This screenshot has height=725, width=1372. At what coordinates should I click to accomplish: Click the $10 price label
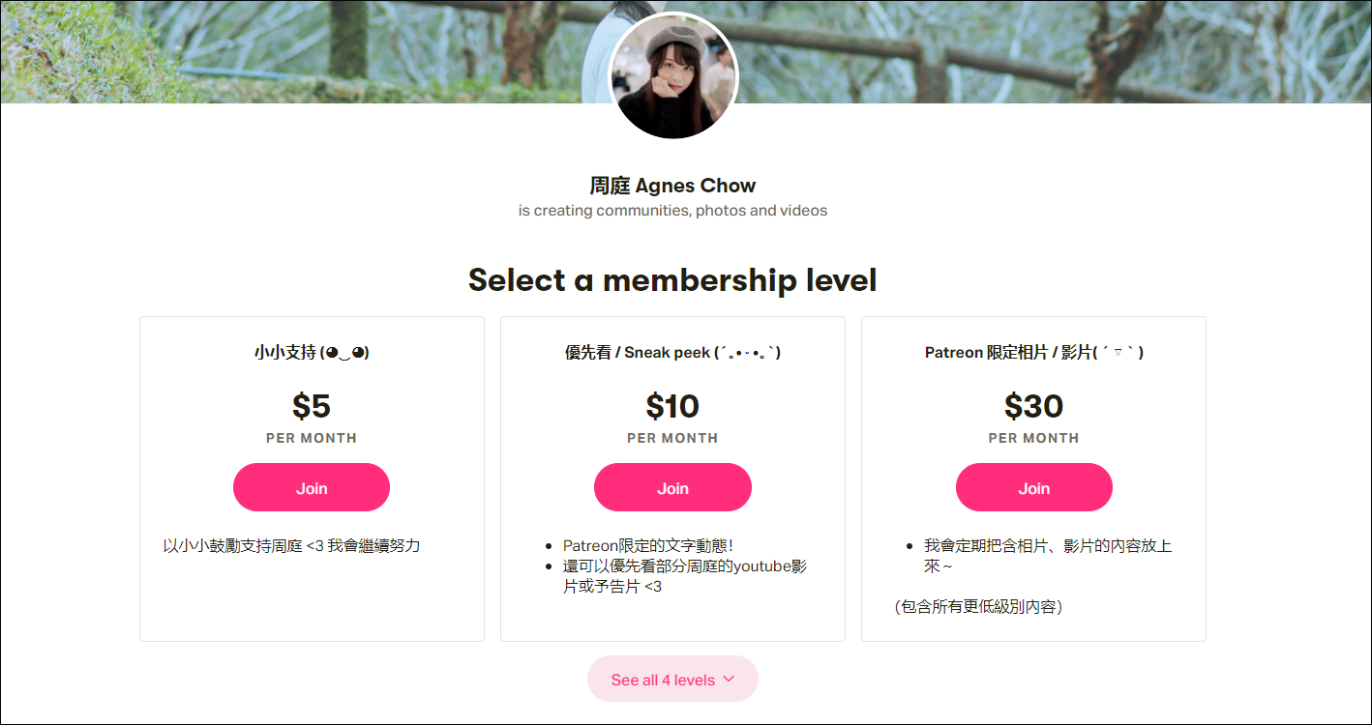[672, 406]
